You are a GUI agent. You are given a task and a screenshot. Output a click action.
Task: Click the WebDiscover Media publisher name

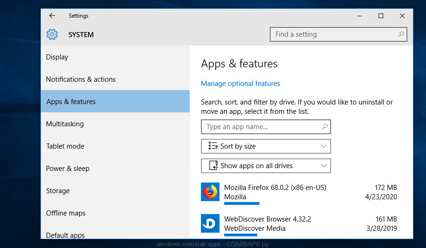[x=254, y=228]
